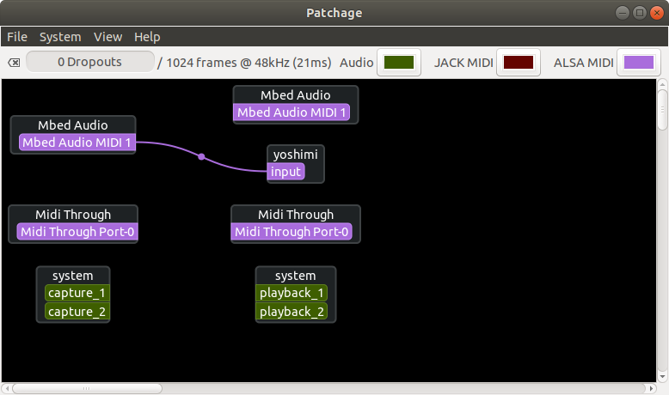The height and width of the screenshot is (395, 669).
Task: Select capture_1 port on system
Action: point(77,293)
